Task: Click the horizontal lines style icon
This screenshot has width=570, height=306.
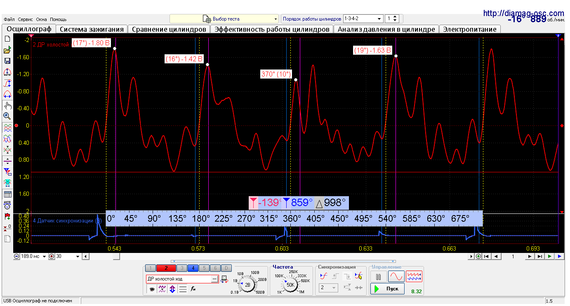Action: (x=183, y=289)
